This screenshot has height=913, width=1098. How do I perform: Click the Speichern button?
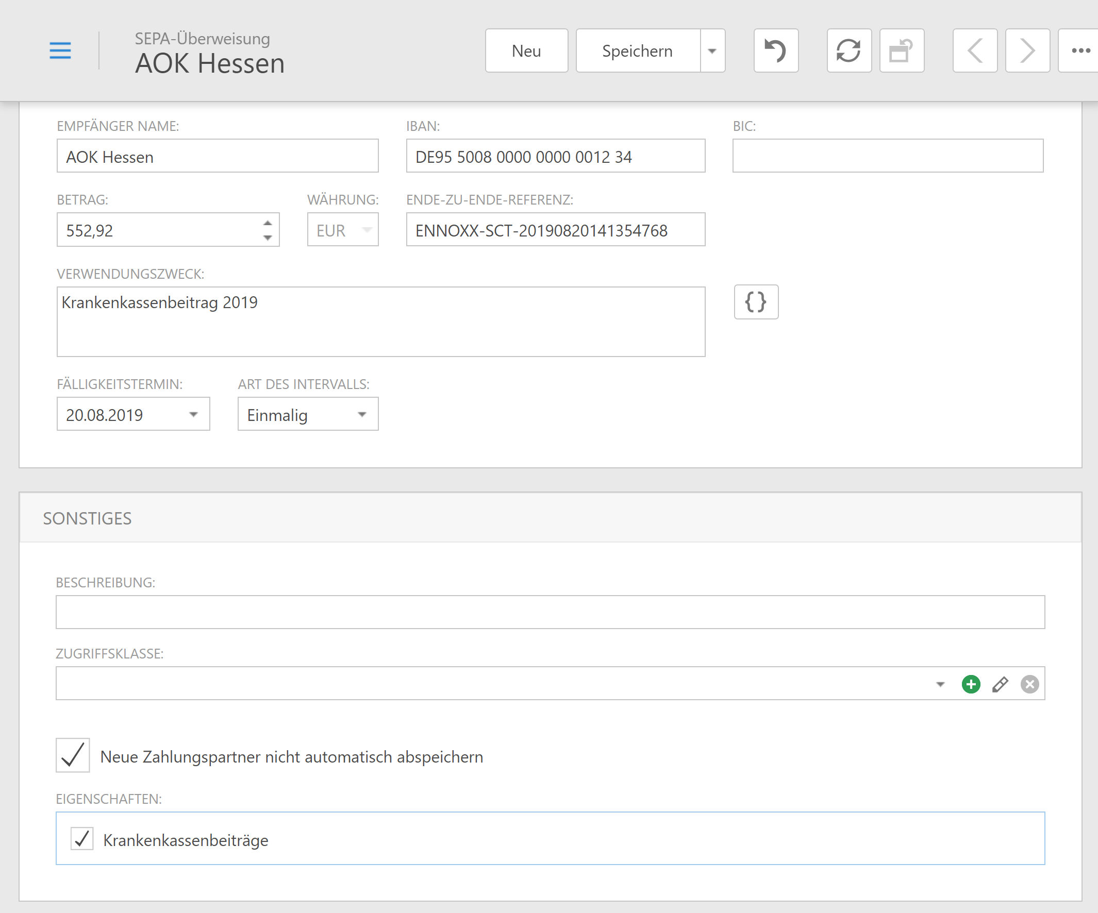tap(637, 50)
